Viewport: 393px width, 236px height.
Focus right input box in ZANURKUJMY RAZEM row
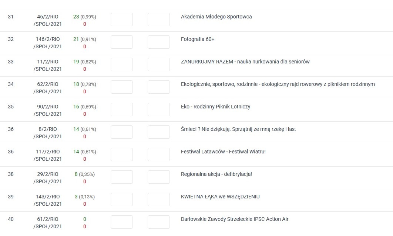pyautogui.click(x=159, y=65)
